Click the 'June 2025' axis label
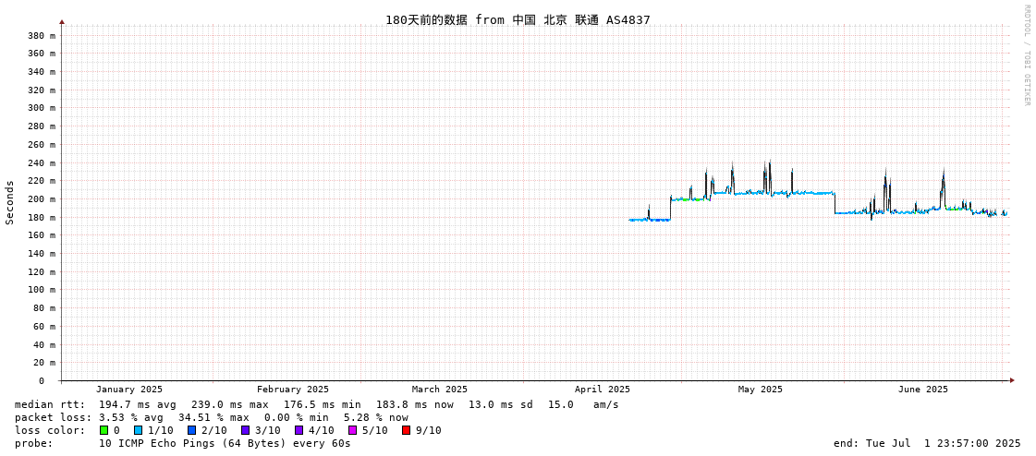The height and width of the screenshot is (456, 1036). (923, 390)
